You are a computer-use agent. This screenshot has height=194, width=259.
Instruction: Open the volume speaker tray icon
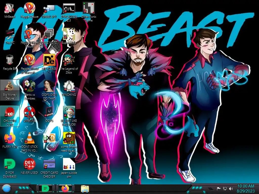pos(231,188)
